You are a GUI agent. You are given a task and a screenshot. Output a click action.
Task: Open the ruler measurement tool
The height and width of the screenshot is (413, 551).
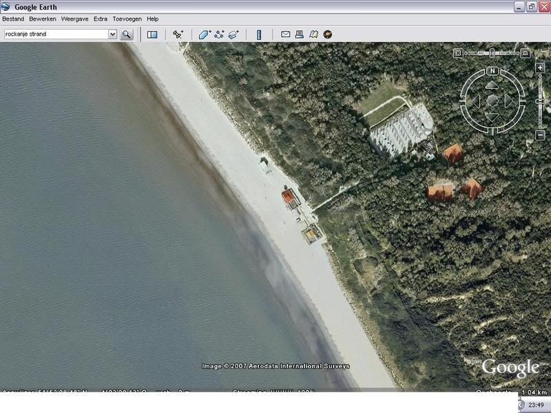[259, 34]
